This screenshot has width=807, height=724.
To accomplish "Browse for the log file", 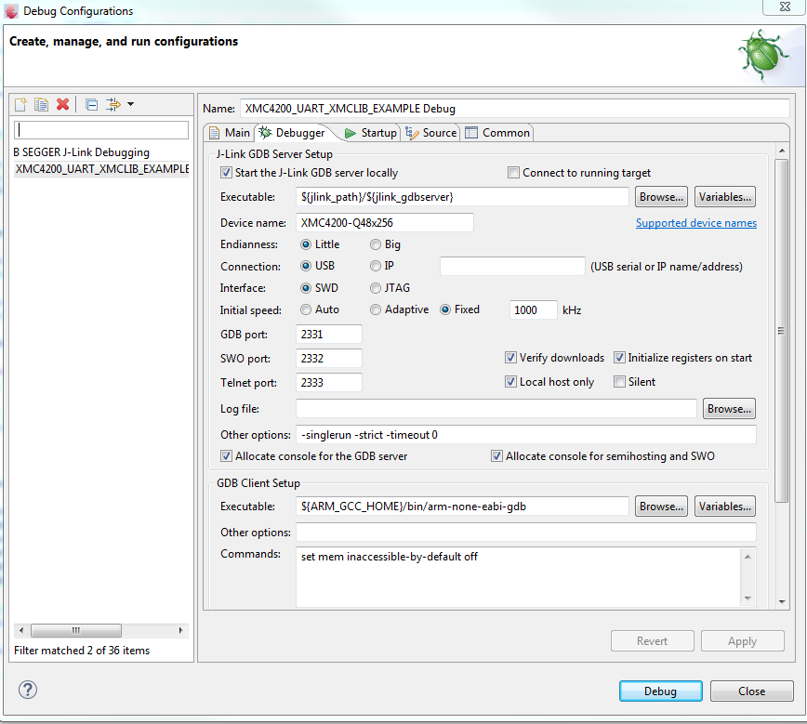I will pos(729,409).
